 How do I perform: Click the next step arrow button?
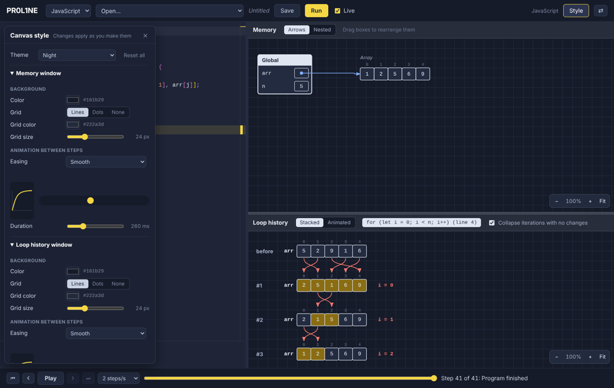(x=73, y=378)
